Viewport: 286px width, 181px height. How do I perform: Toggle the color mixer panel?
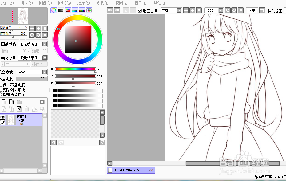75,10
